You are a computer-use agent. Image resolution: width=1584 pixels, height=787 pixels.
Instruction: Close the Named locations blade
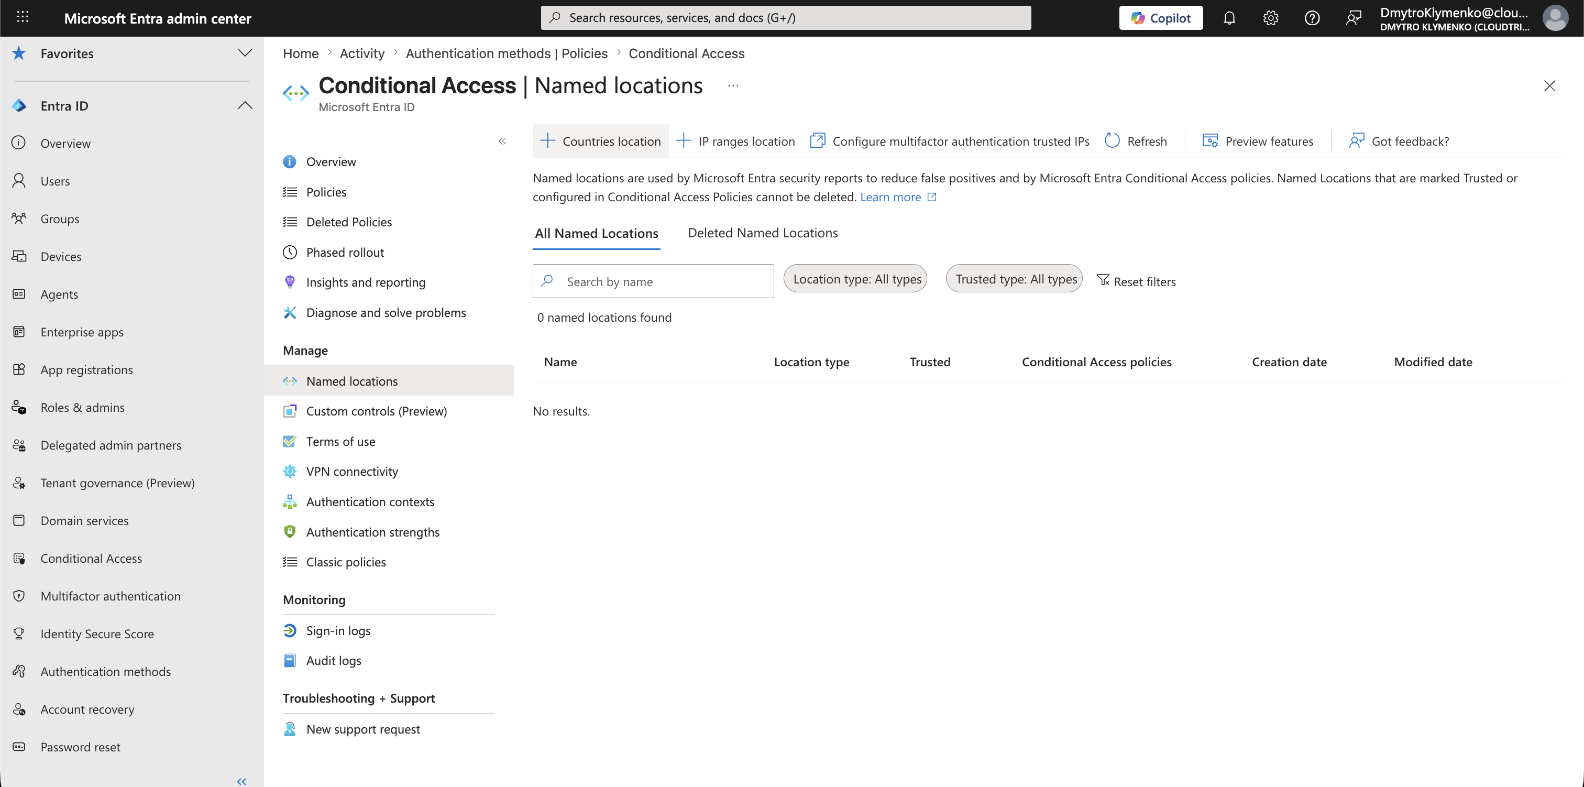(x=1549, y=85)
